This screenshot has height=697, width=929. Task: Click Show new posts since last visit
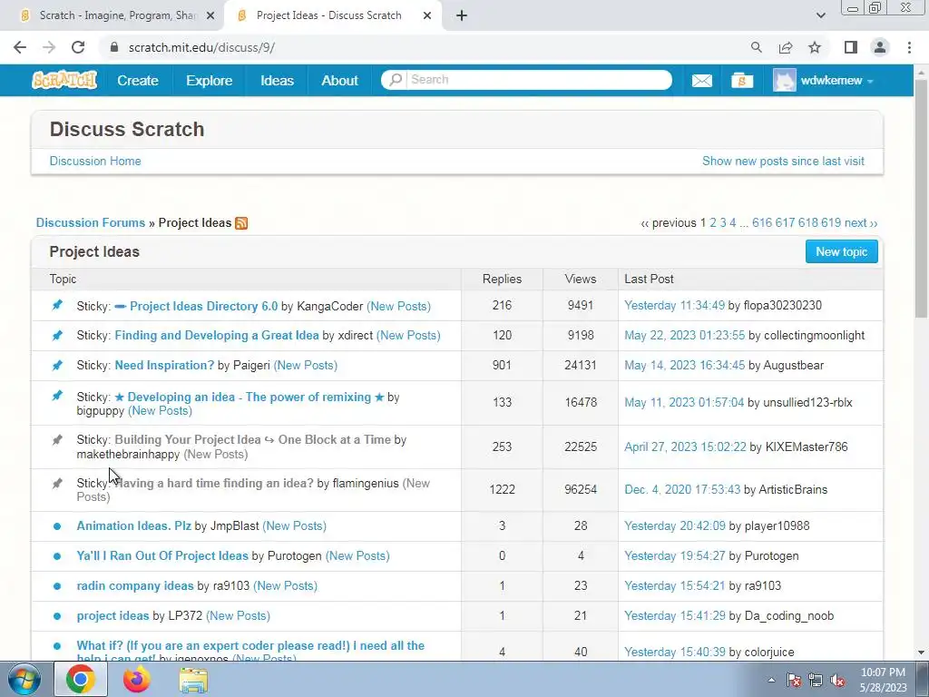tap(783, 162)
